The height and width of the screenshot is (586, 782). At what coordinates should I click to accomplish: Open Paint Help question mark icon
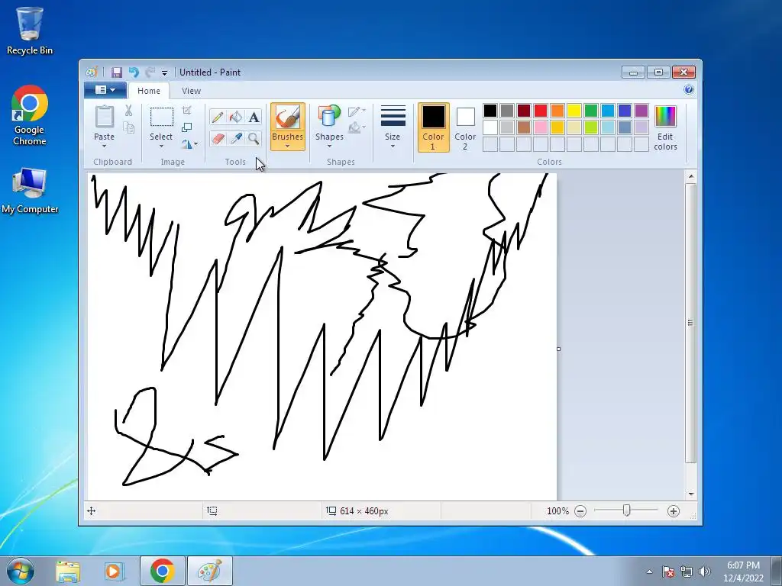click(689, 90)
